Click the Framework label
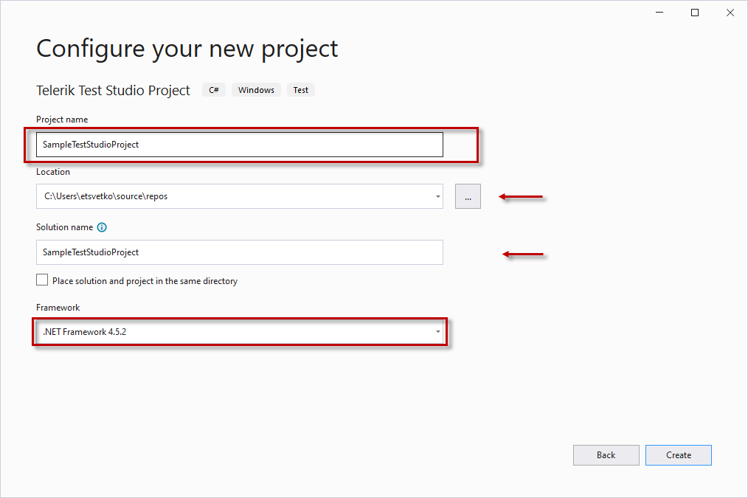Screen dimensions: 748x498 (x=58, y=308)
